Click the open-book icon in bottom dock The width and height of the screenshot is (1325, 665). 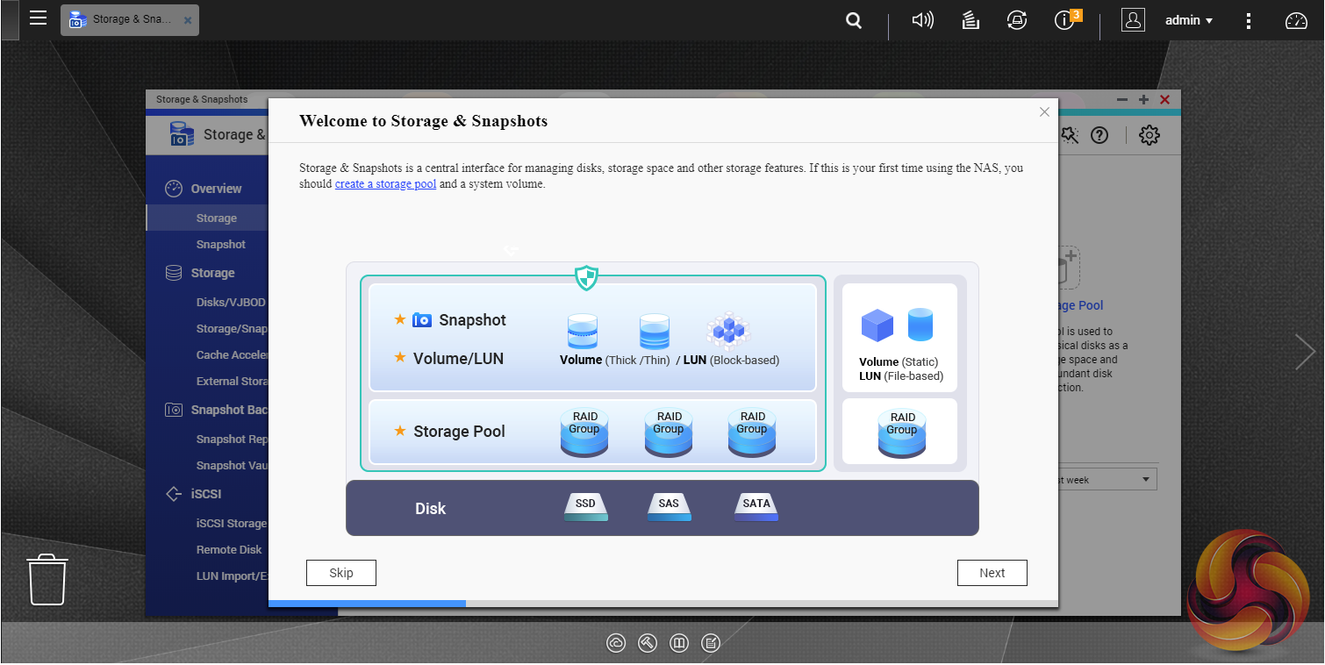(679, 644)
